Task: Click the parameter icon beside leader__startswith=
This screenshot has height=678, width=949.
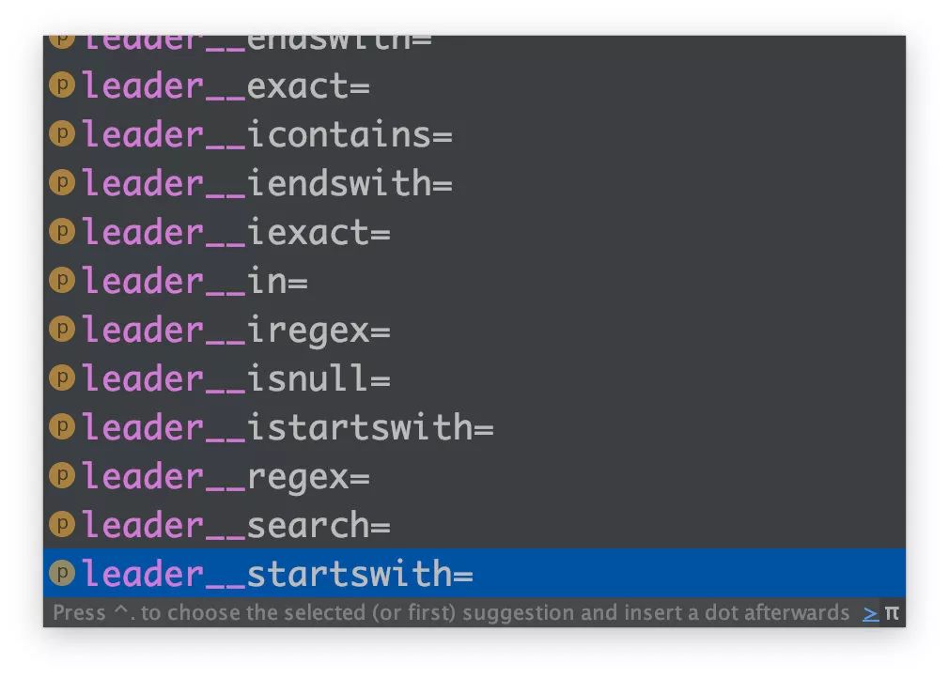Action: click(x=62, y=573)
